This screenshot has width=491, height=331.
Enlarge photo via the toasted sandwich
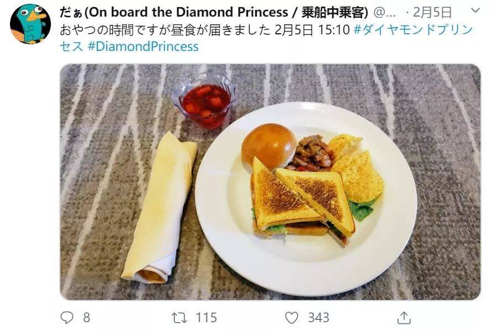(302, 201)
